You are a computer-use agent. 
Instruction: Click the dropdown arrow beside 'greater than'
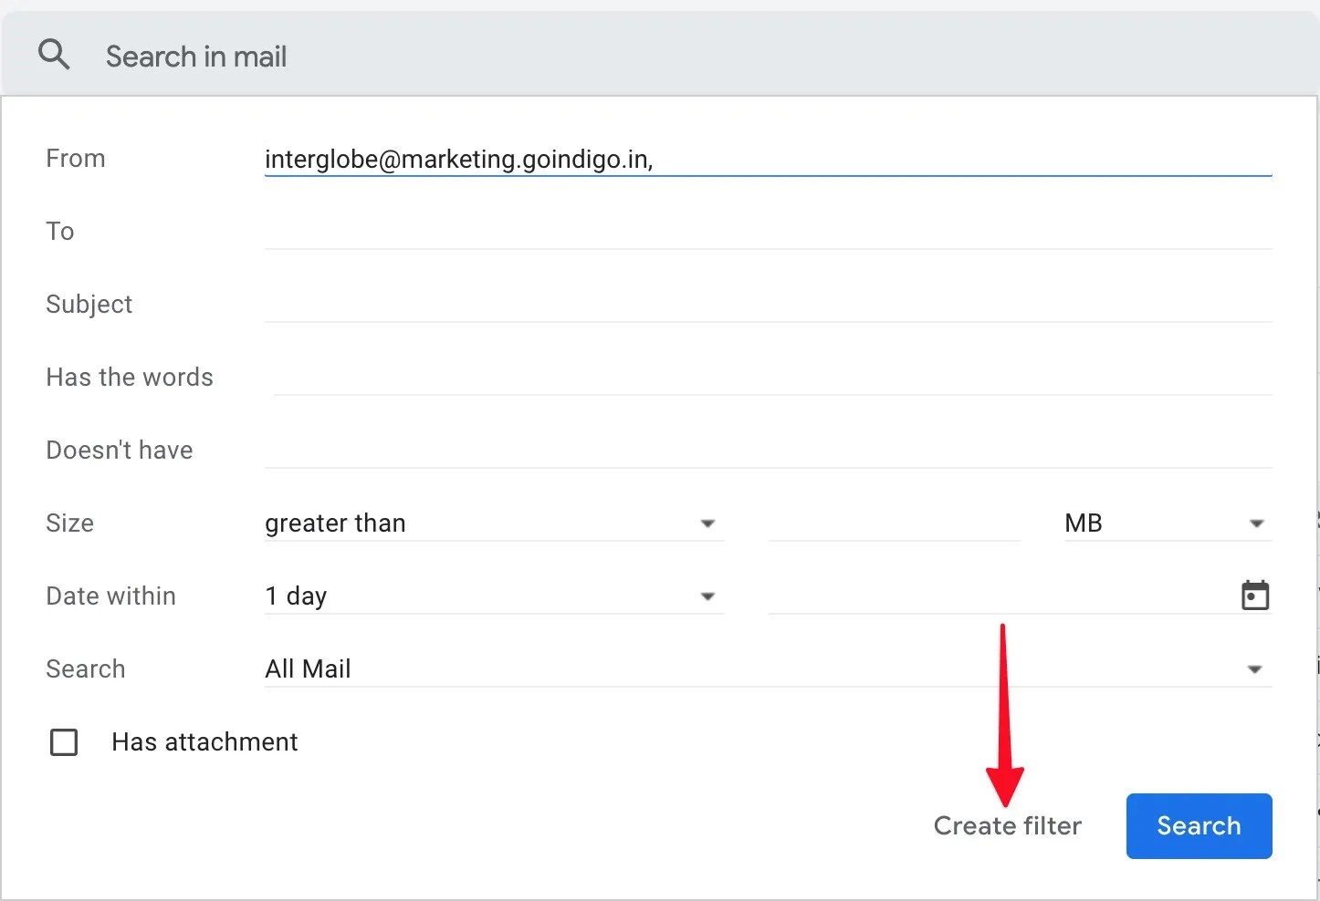pyautogui.click(x=707, y=523)
